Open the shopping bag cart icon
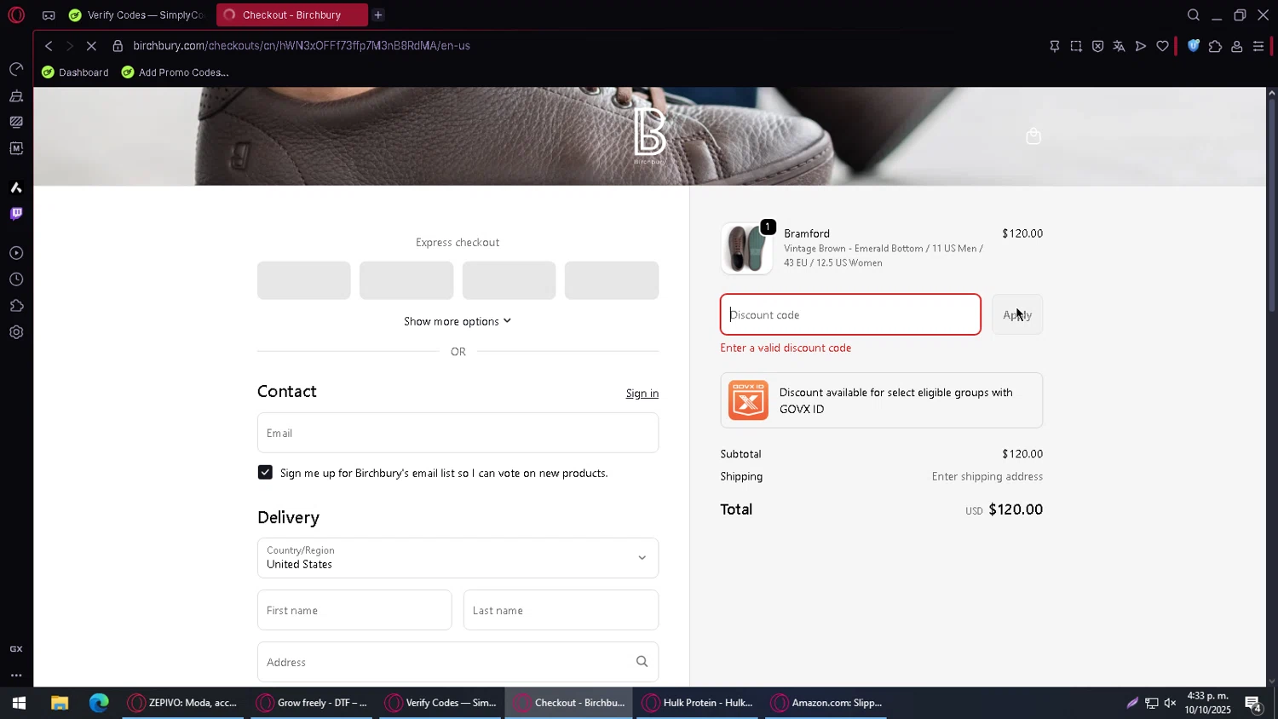The image size is (1278, 719). pos(1033,136)
